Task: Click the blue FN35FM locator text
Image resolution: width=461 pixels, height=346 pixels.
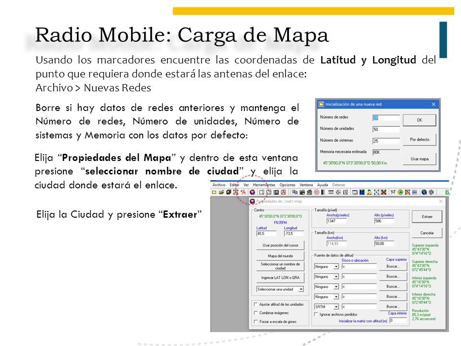Action: [x=280, y=222]
